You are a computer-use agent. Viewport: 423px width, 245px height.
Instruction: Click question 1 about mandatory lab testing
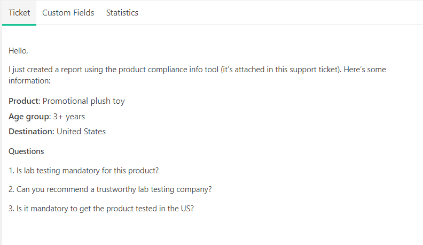pyautogui.click(x=84, y=171)
